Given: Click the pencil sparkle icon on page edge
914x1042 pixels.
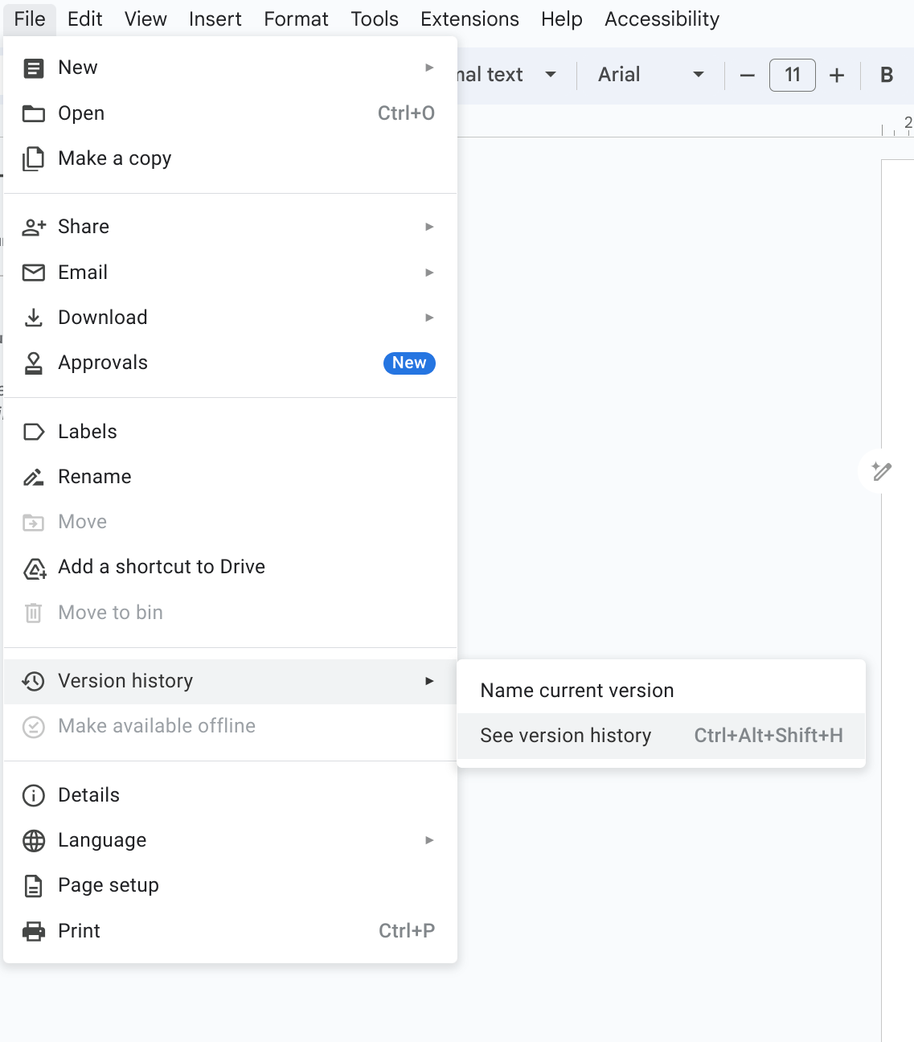Looking at the screenshot, I should click(x=881, y=471).
